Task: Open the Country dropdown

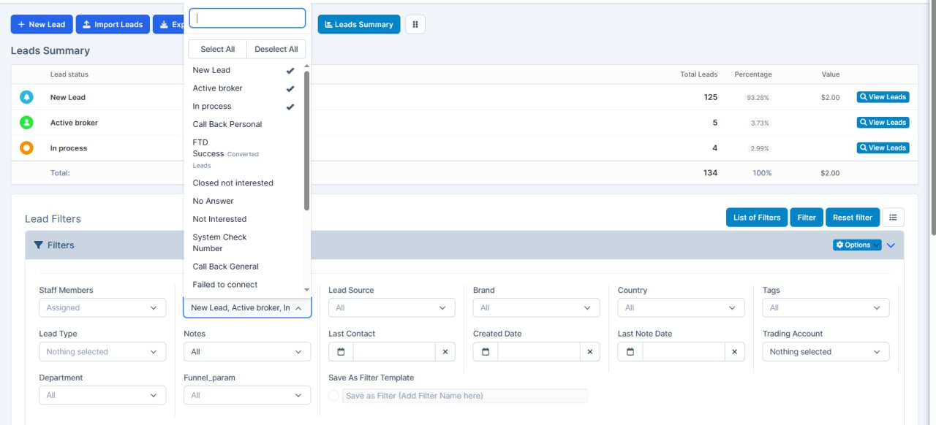Action: coord(682,308)
